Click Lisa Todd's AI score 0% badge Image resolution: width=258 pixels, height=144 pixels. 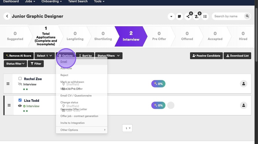pos(158,105)
